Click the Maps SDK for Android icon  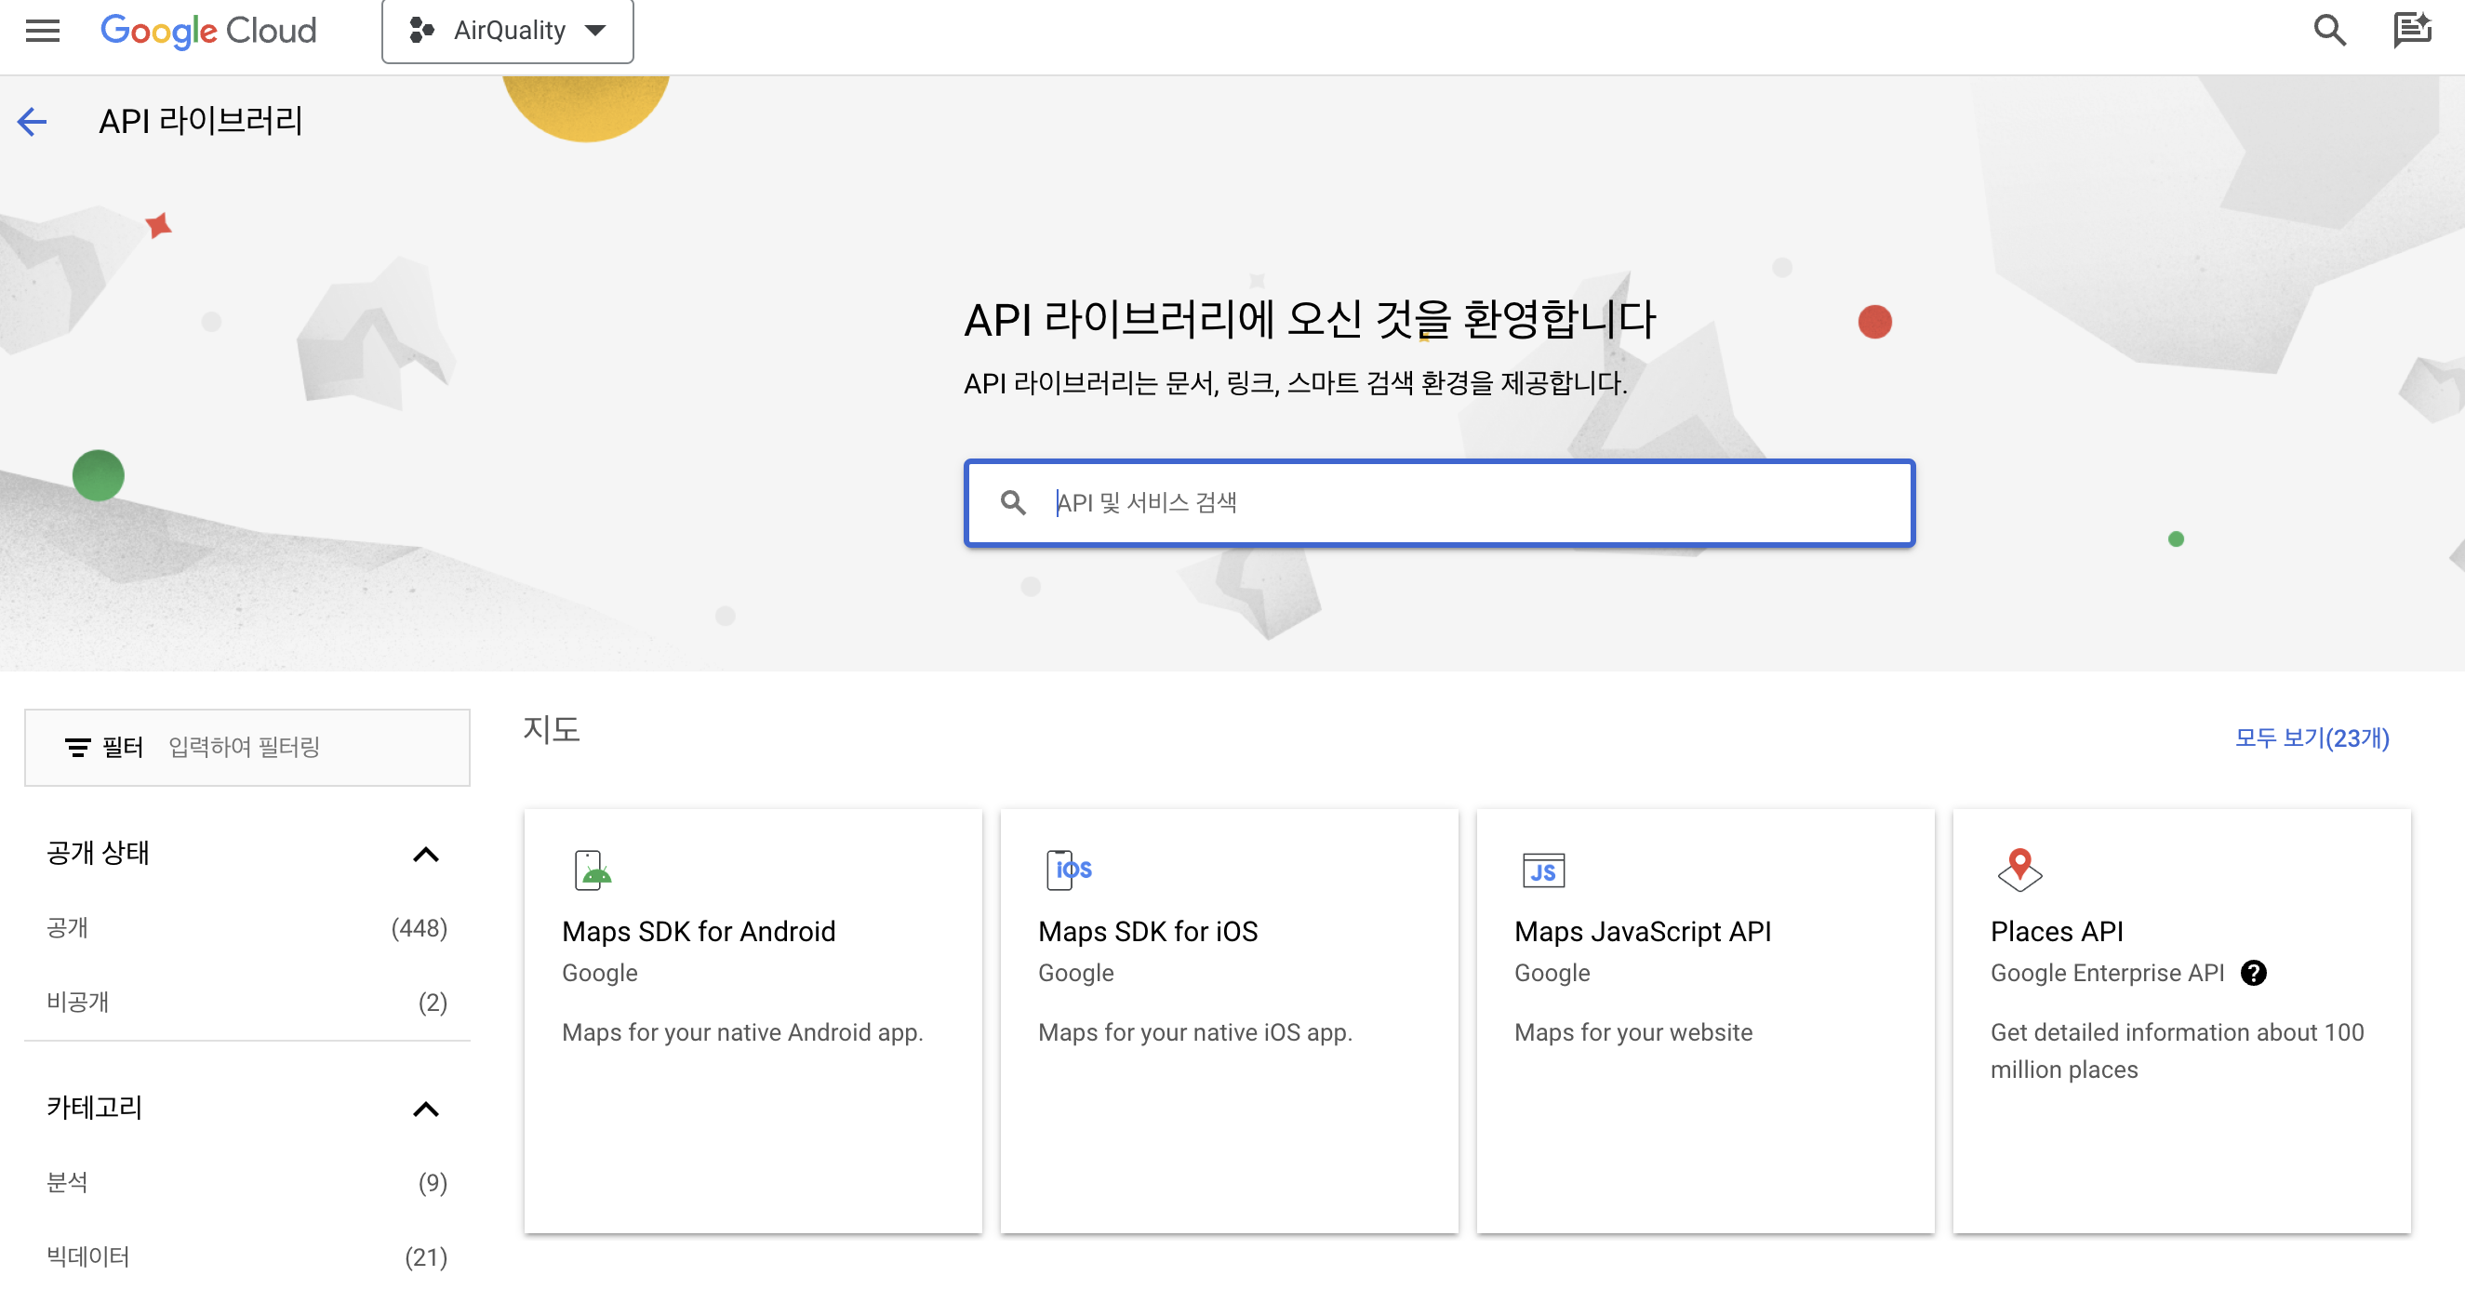593,870
